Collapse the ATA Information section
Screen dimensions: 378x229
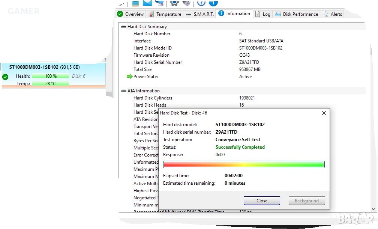tap(123, 91)
